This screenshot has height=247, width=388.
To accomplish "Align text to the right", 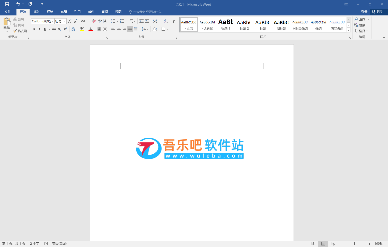I will coord(125,29).
